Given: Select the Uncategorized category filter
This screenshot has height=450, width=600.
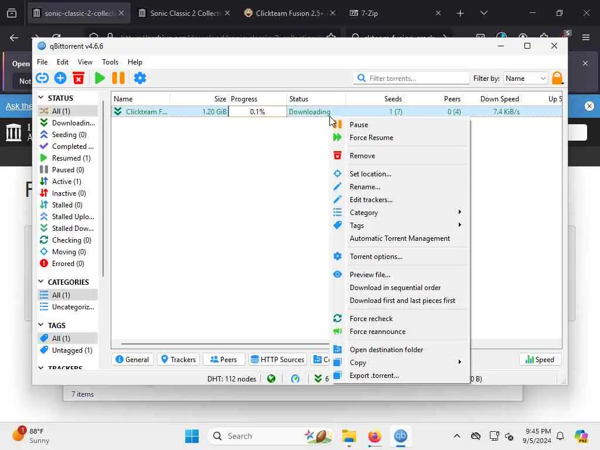Looking at the screenshot, I should (68, 307).
